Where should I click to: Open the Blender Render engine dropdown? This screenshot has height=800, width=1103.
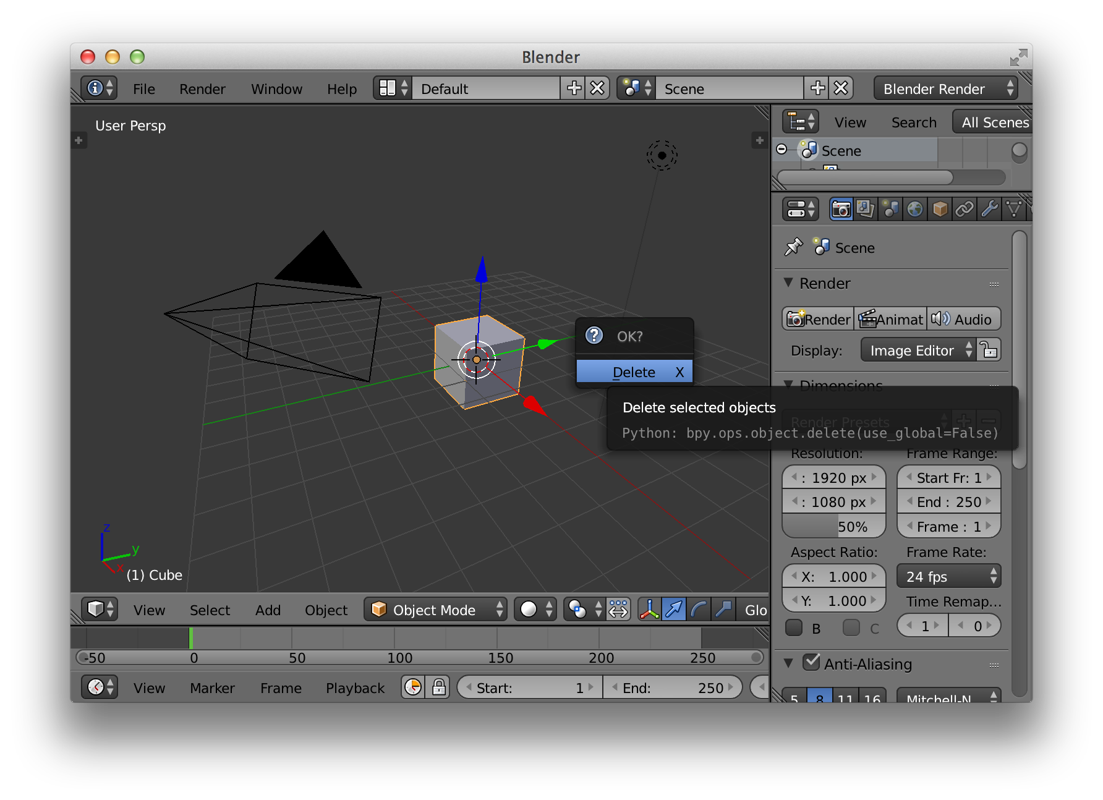point(946,88)
